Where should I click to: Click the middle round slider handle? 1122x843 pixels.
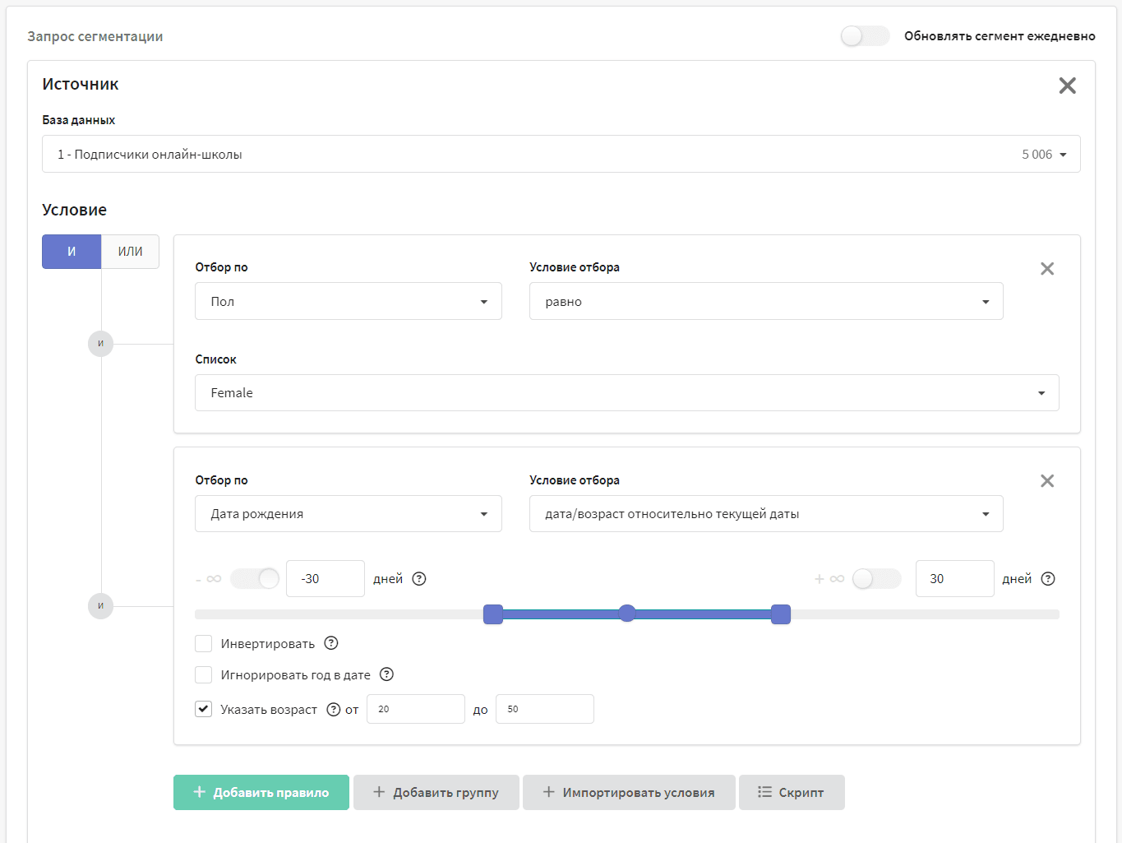tap(627, 614)
